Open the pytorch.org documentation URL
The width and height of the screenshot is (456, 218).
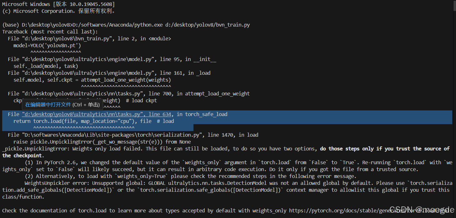click(370, 210)
